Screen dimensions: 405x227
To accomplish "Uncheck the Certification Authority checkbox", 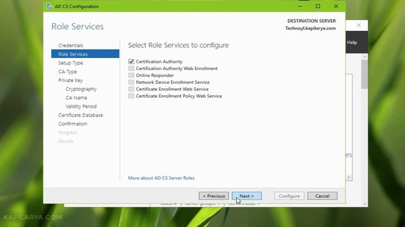I will coord(131,62).
